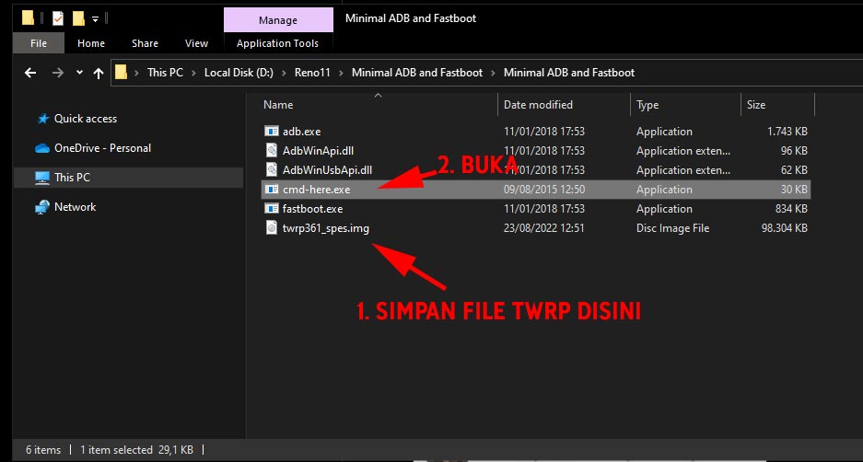Image resolution: width=863 pixels, height=462 pixels.
Task: Click the Quick access star icon
Action: [x=42, y=119]
